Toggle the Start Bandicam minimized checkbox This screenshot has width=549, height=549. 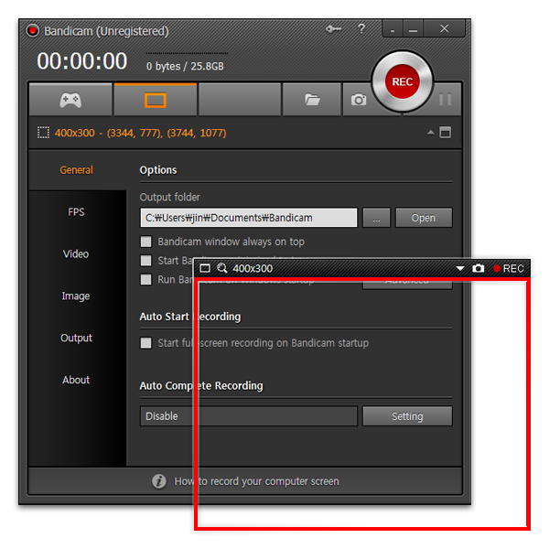[146, 261]
